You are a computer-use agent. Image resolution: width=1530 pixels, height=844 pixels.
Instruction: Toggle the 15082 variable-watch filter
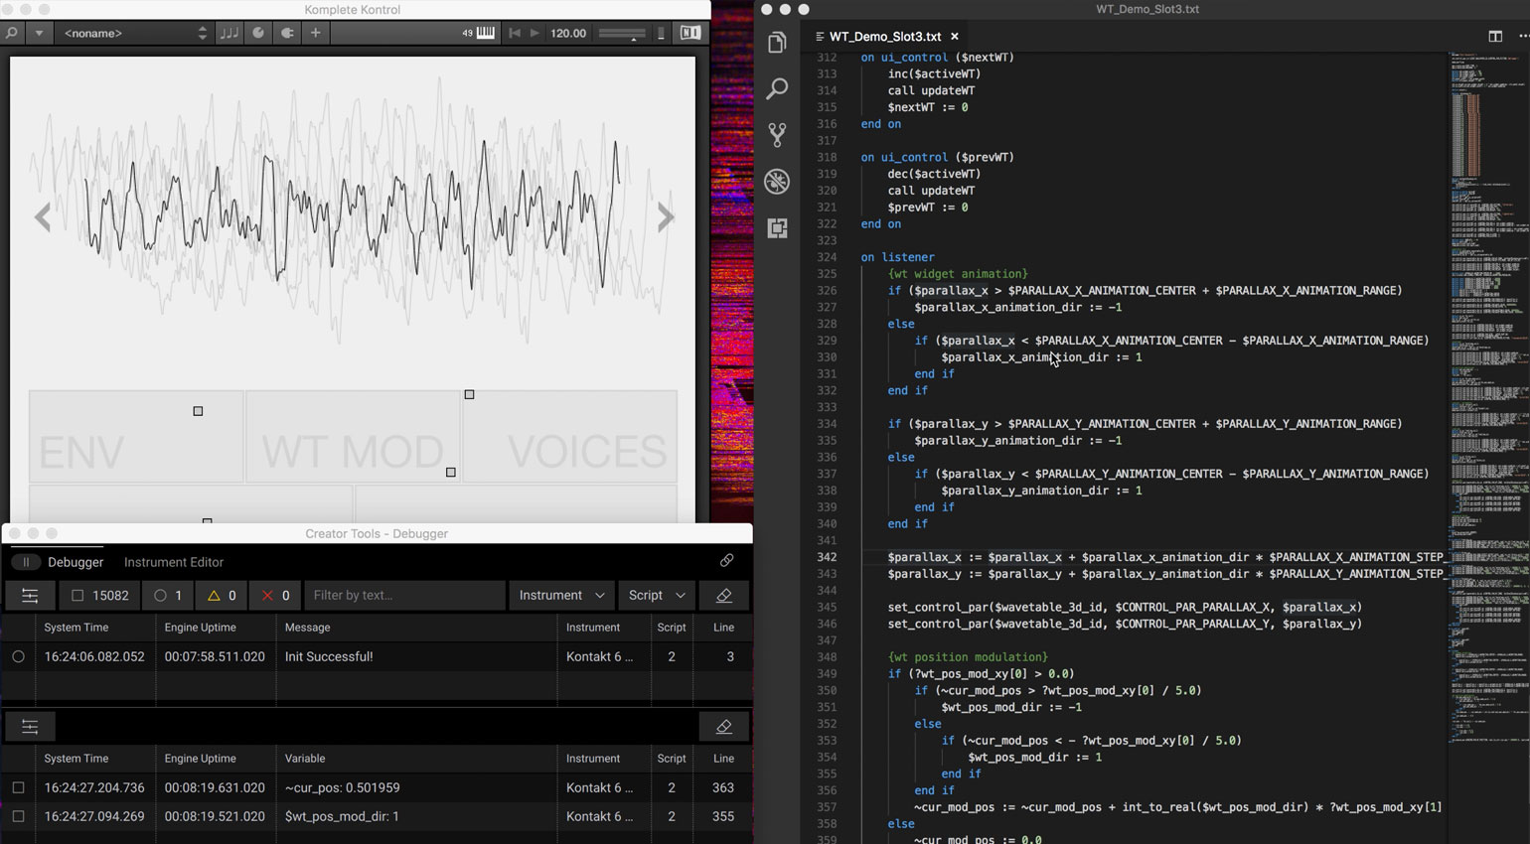100,596
